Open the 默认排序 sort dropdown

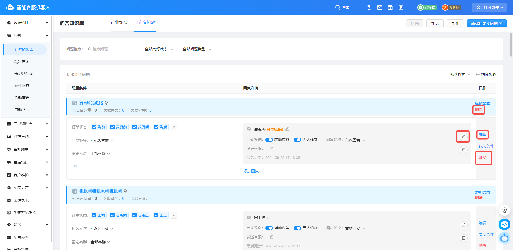tap(460, 74)
